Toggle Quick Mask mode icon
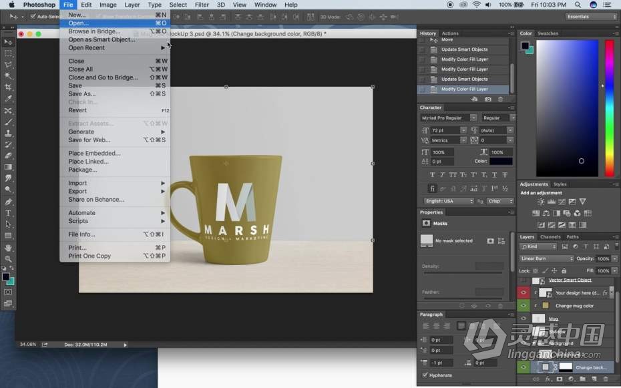Viewport: 621px width, 388px height. click(8, 293)
